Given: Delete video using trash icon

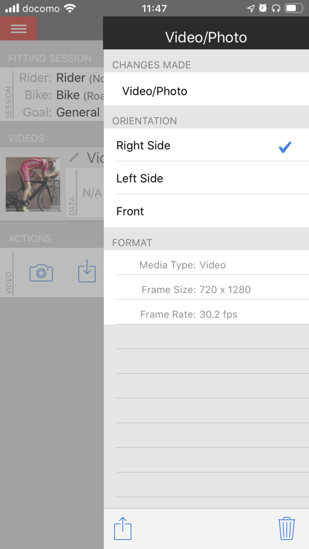Looking at the screenshot, I should coord(287,529).
